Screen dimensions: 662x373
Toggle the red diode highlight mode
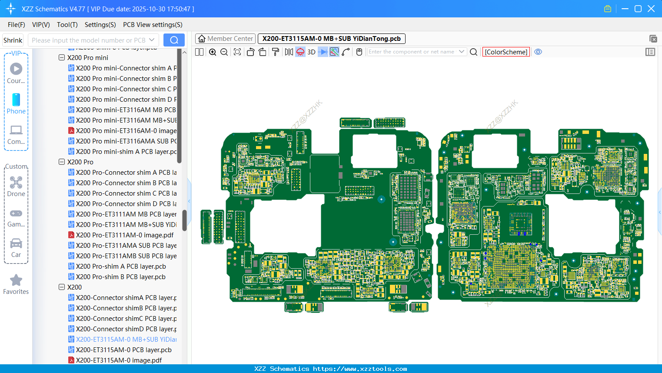(x=300, y=52)
